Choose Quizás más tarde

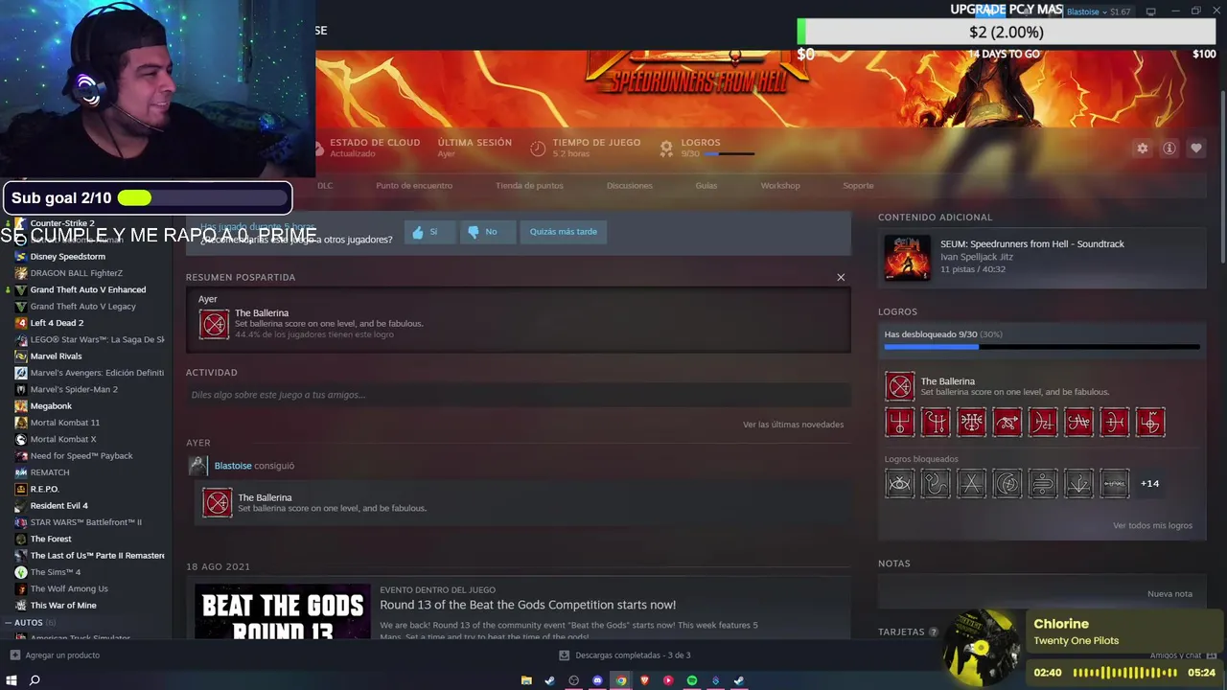(564, 232)
